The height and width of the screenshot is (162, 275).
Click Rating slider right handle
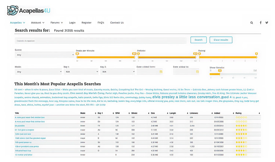click(x=256, y=54)
